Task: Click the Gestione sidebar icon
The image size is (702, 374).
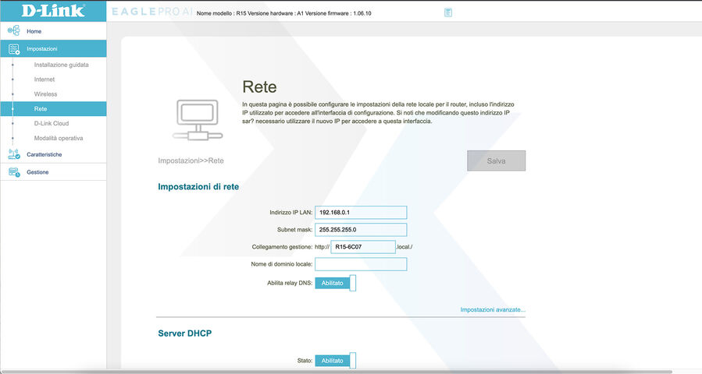Action: (x=13, y=172)
